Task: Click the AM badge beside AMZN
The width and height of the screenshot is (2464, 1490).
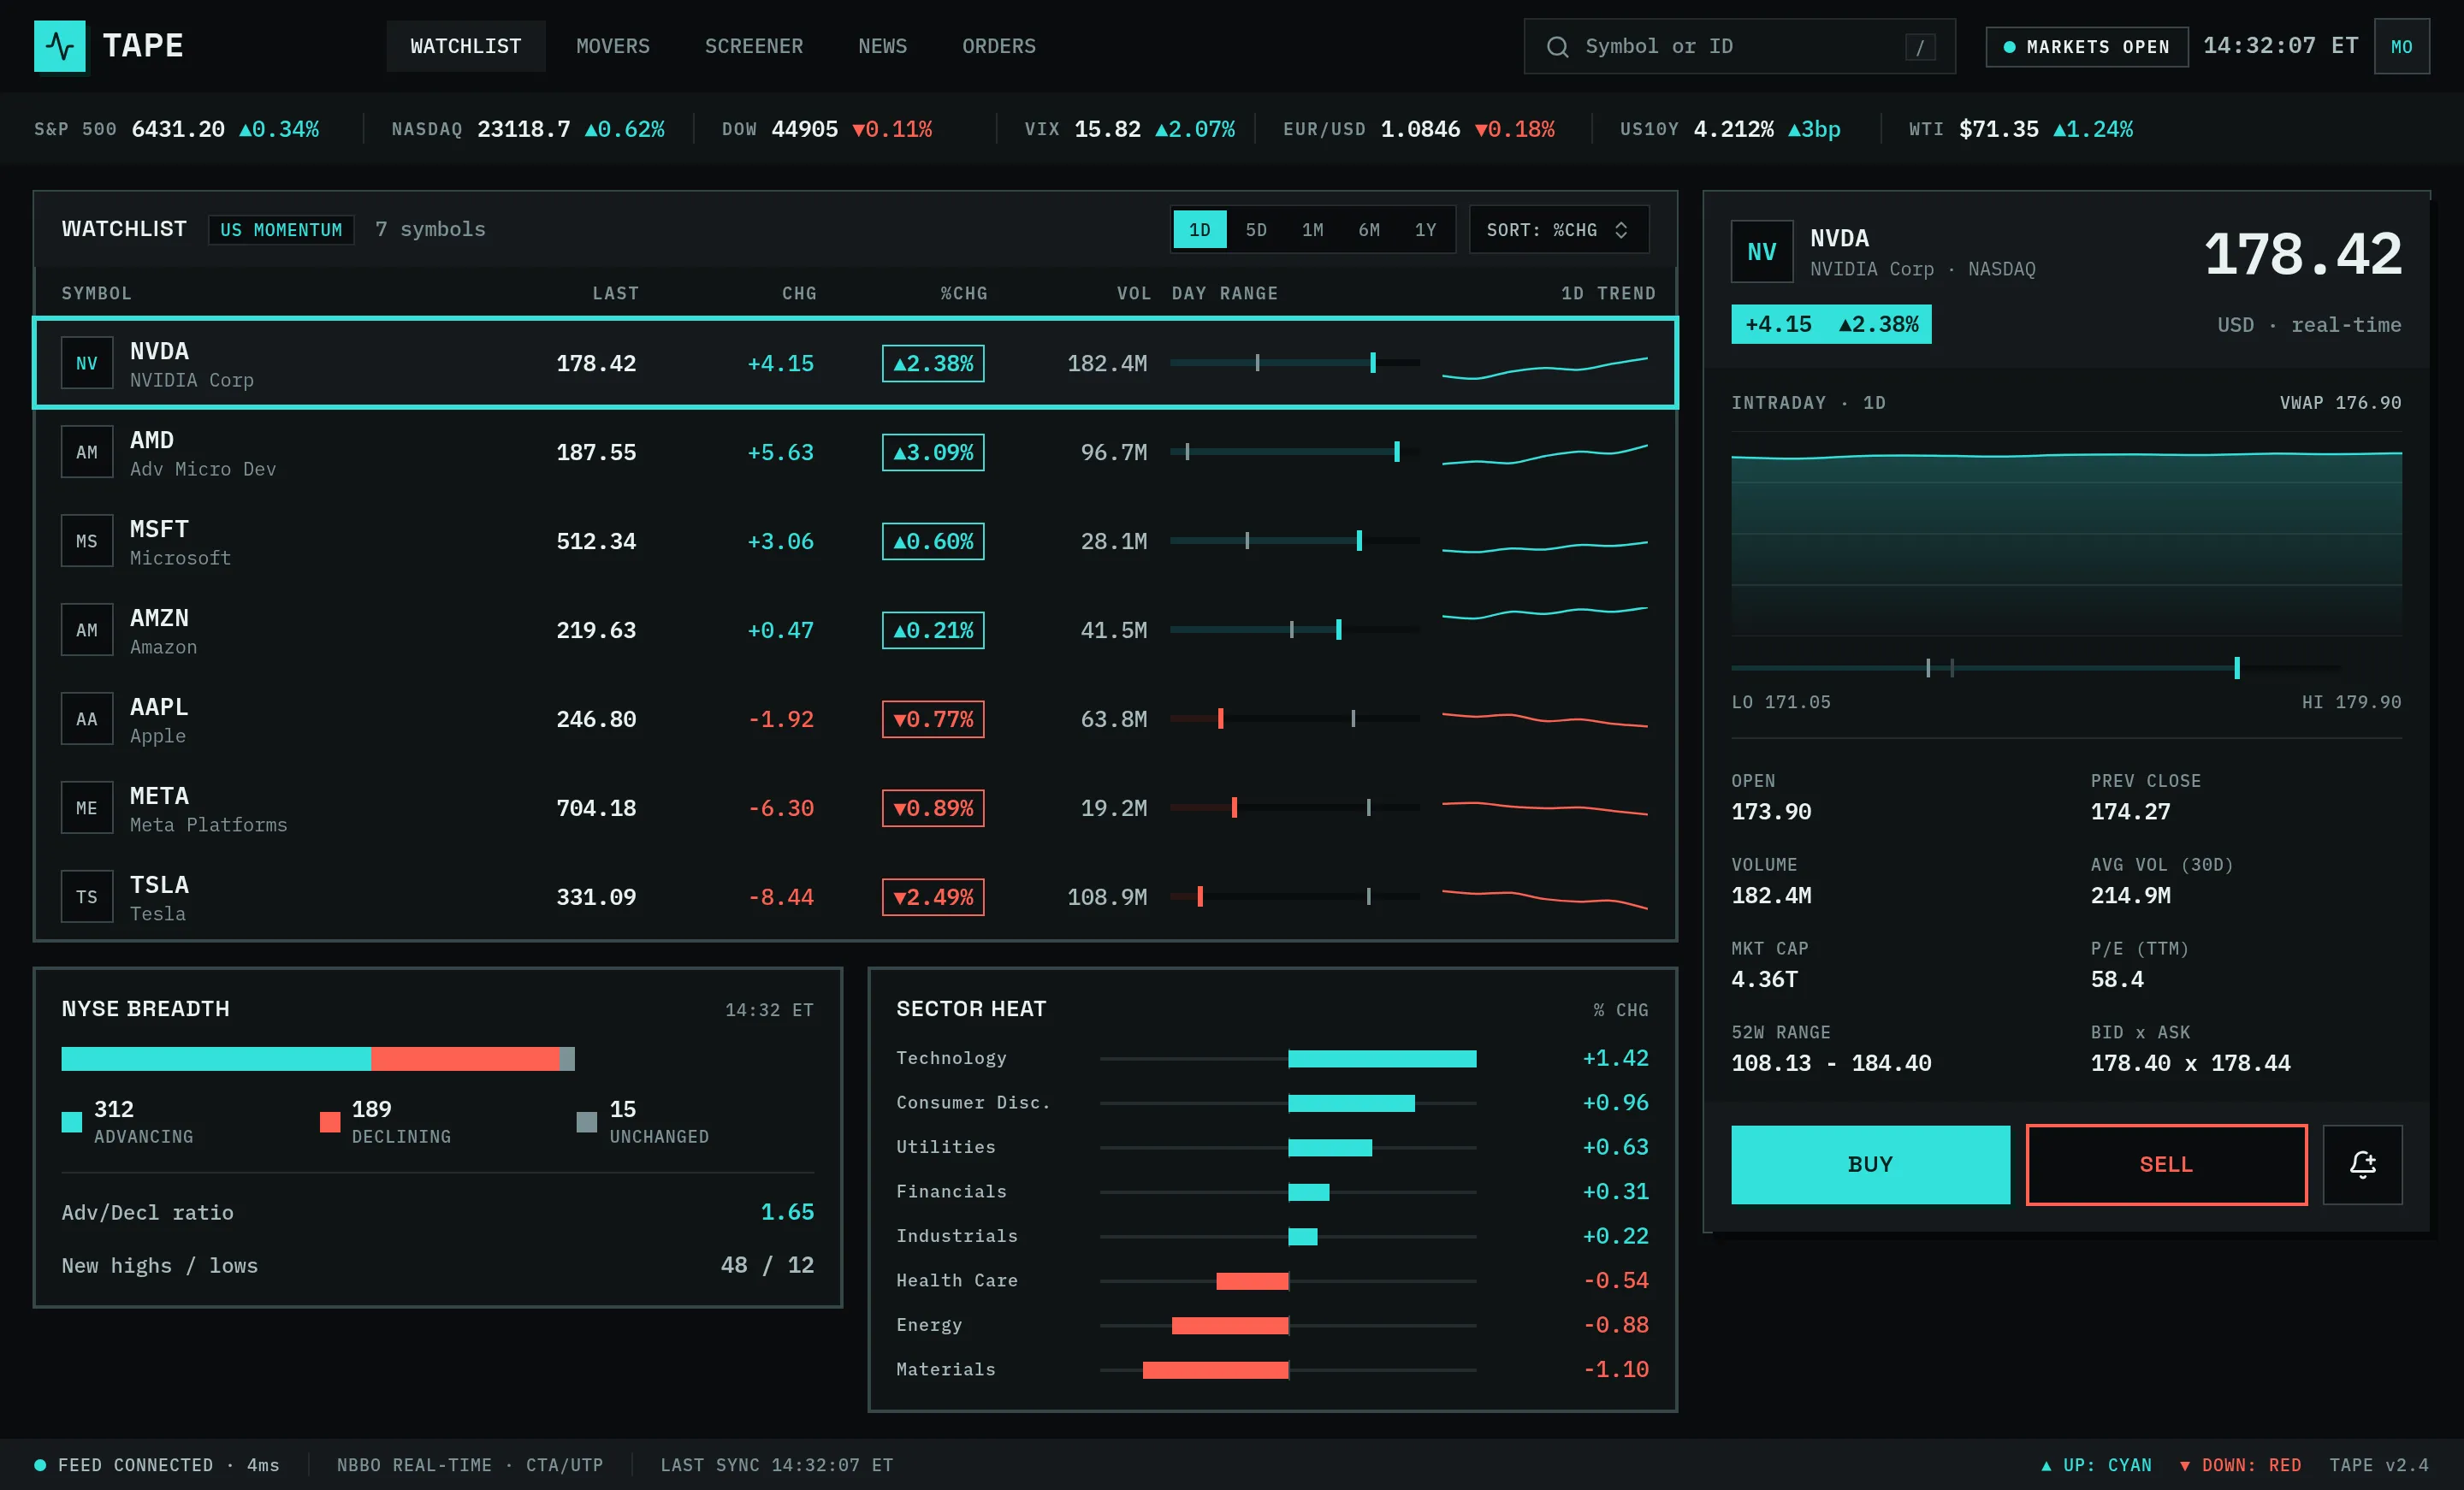Action: 87,630
